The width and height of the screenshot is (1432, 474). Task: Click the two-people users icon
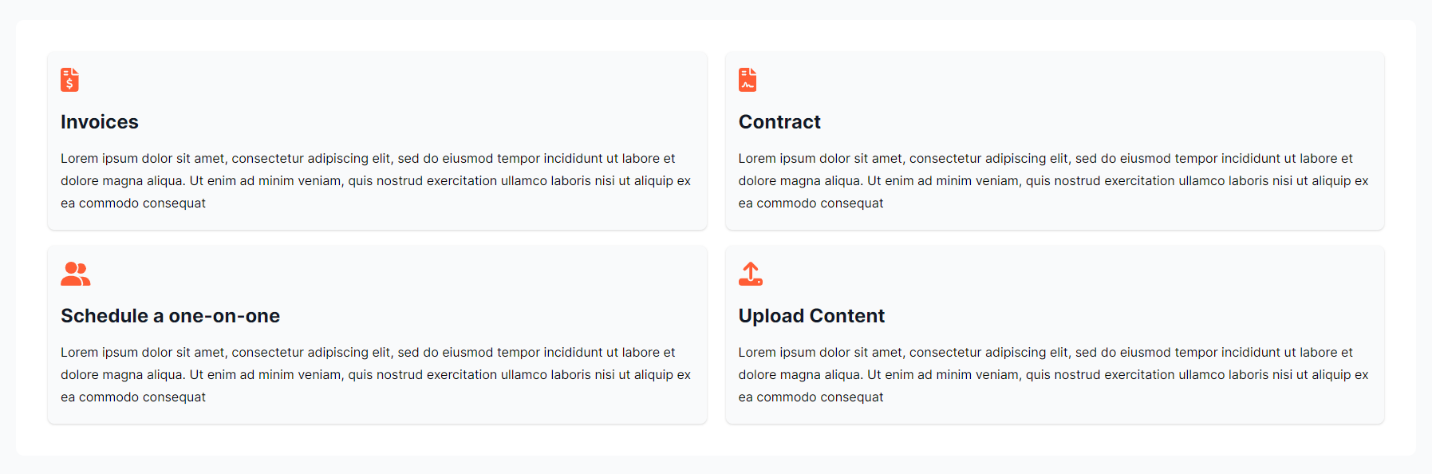76,274
